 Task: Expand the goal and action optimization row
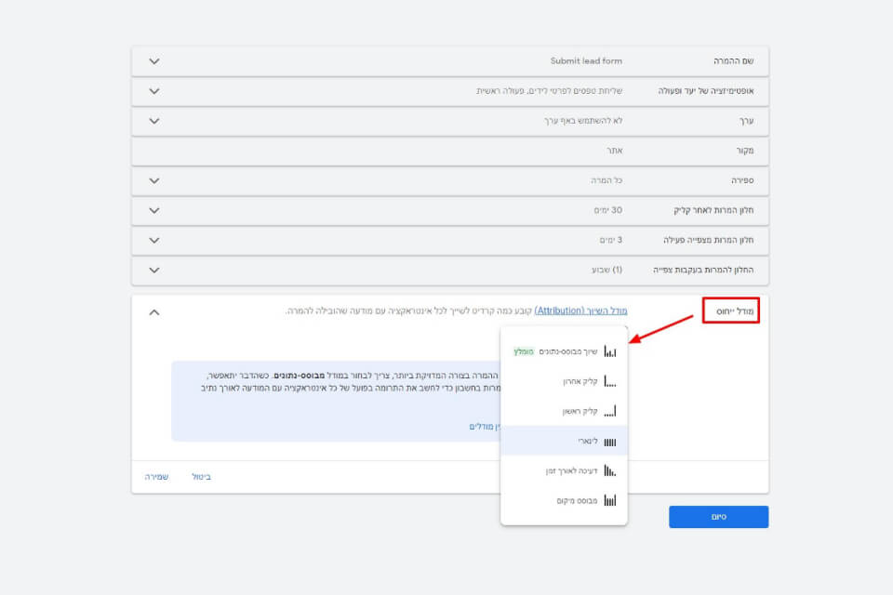(x=154, y=91)
